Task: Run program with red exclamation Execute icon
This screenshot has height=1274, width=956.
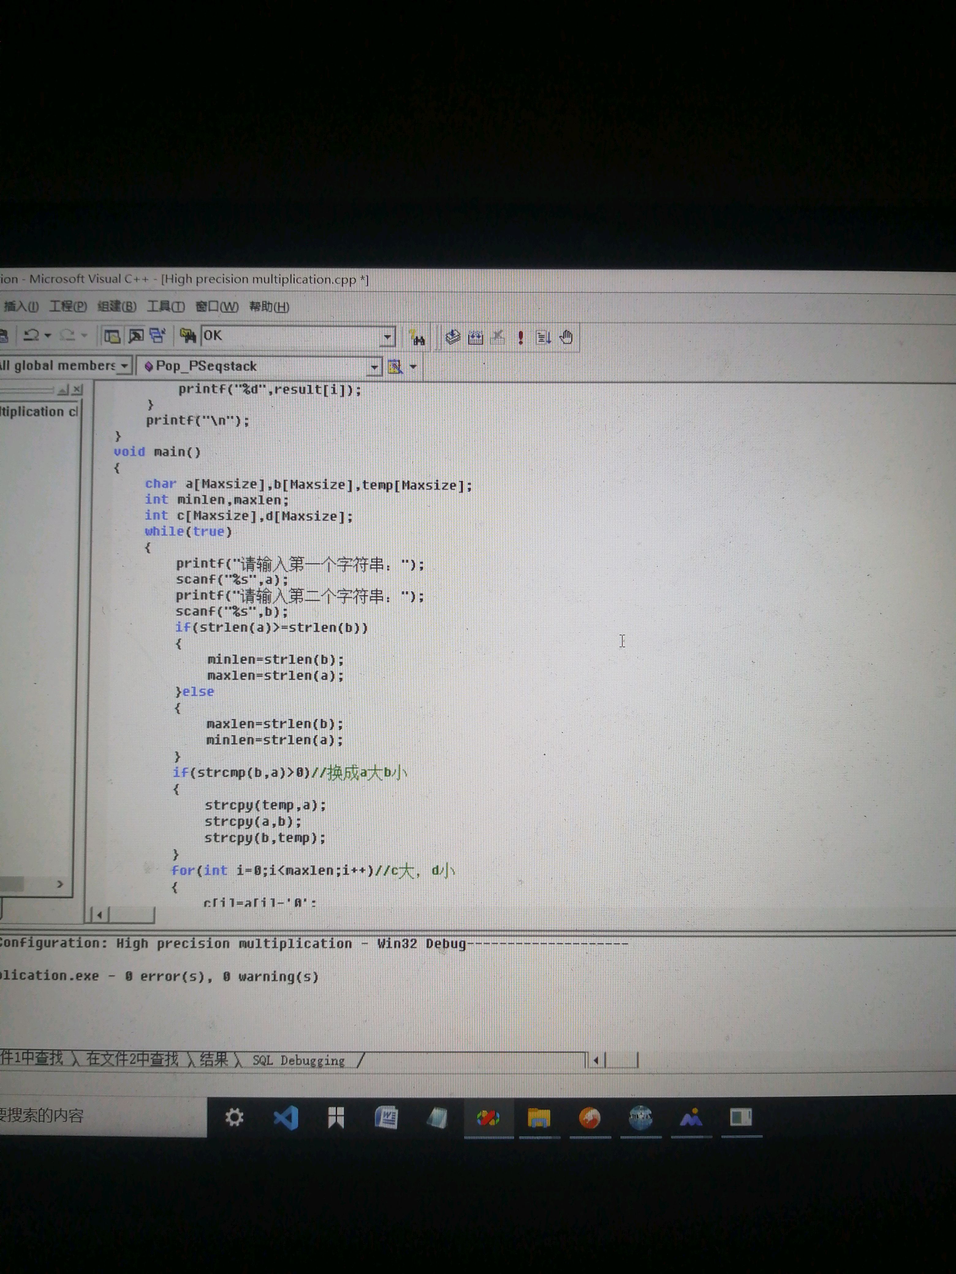Action: tap(520, 337)
